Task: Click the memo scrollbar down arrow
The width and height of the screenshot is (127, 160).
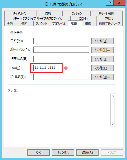Action: [113, 124]
